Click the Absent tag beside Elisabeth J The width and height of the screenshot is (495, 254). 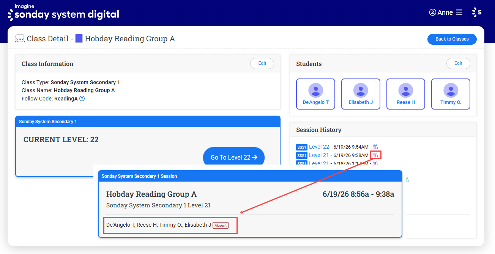(x=221, y=225)
